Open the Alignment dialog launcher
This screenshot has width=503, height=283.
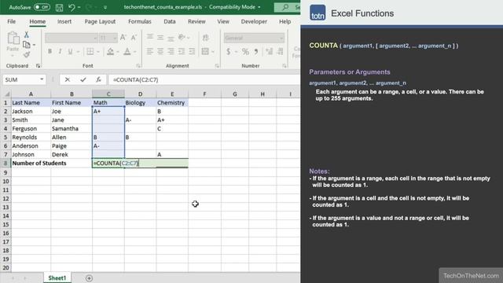(x=217, y=66)
